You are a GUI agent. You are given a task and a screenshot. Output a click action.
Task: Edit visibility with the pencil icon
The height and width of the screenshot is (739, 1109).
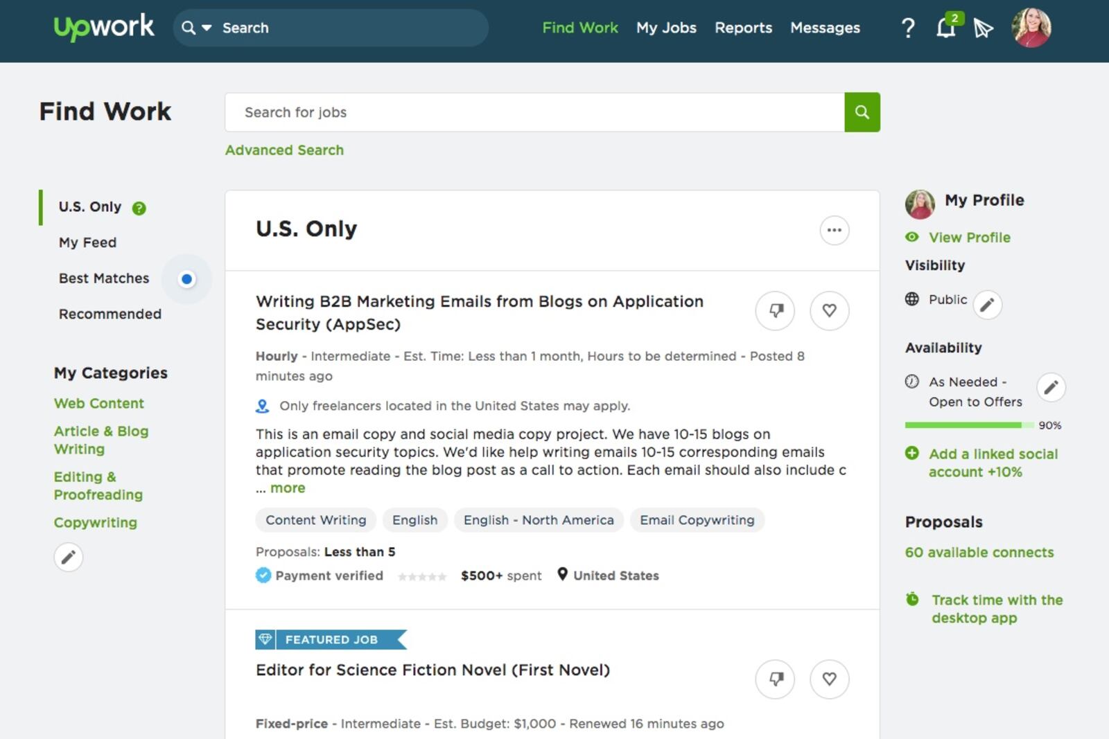[987, 304]
